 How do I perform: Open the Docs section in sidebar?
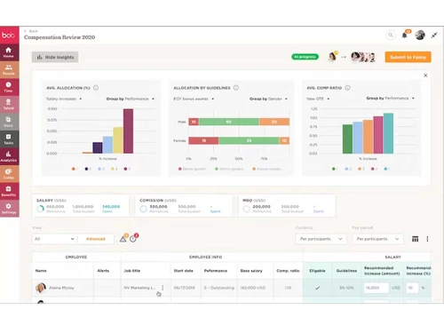[9, 122]
